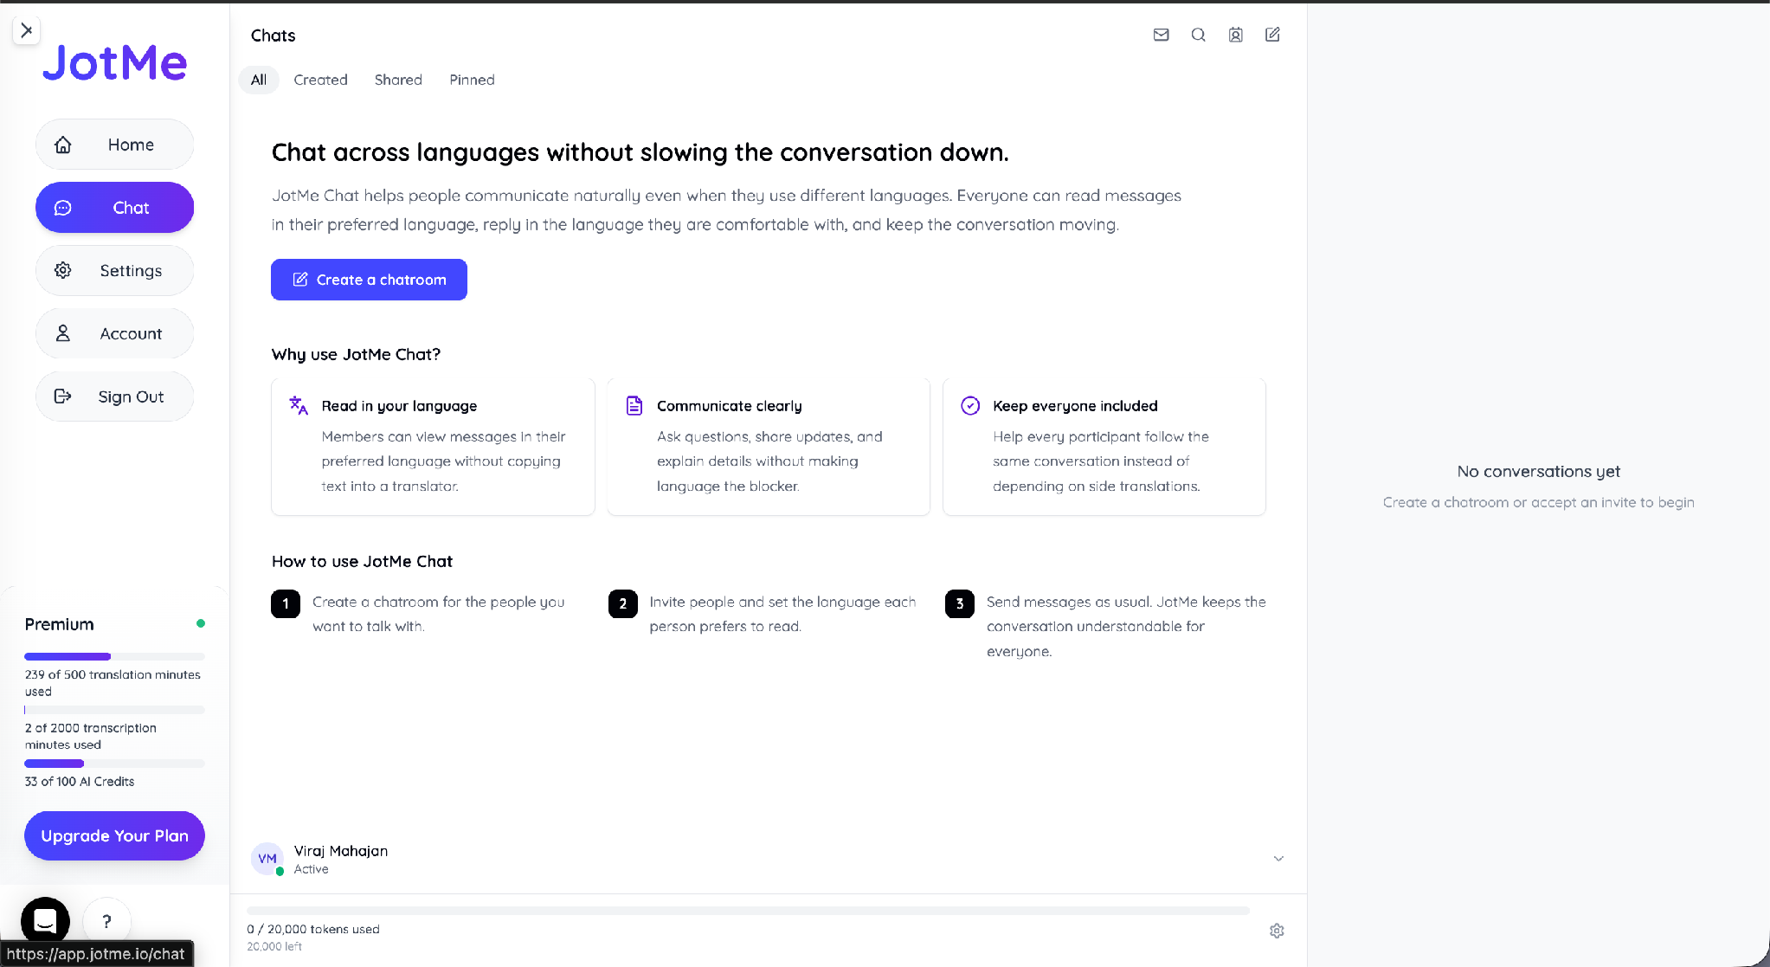Click the translate icon on Read in your language card
This screenshot has height=967, width=1770.
click(299, 405)
